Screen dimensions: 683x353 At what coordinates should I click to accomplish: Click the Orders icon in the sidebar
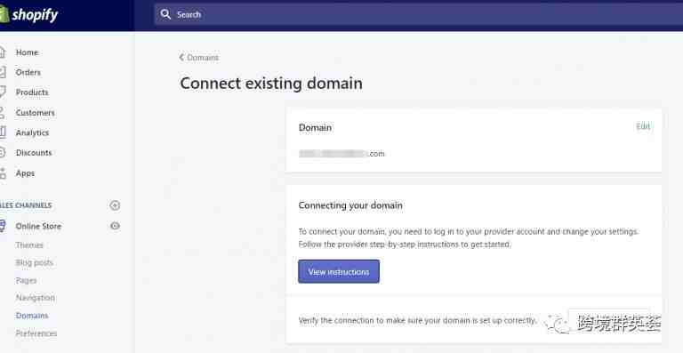2,72
